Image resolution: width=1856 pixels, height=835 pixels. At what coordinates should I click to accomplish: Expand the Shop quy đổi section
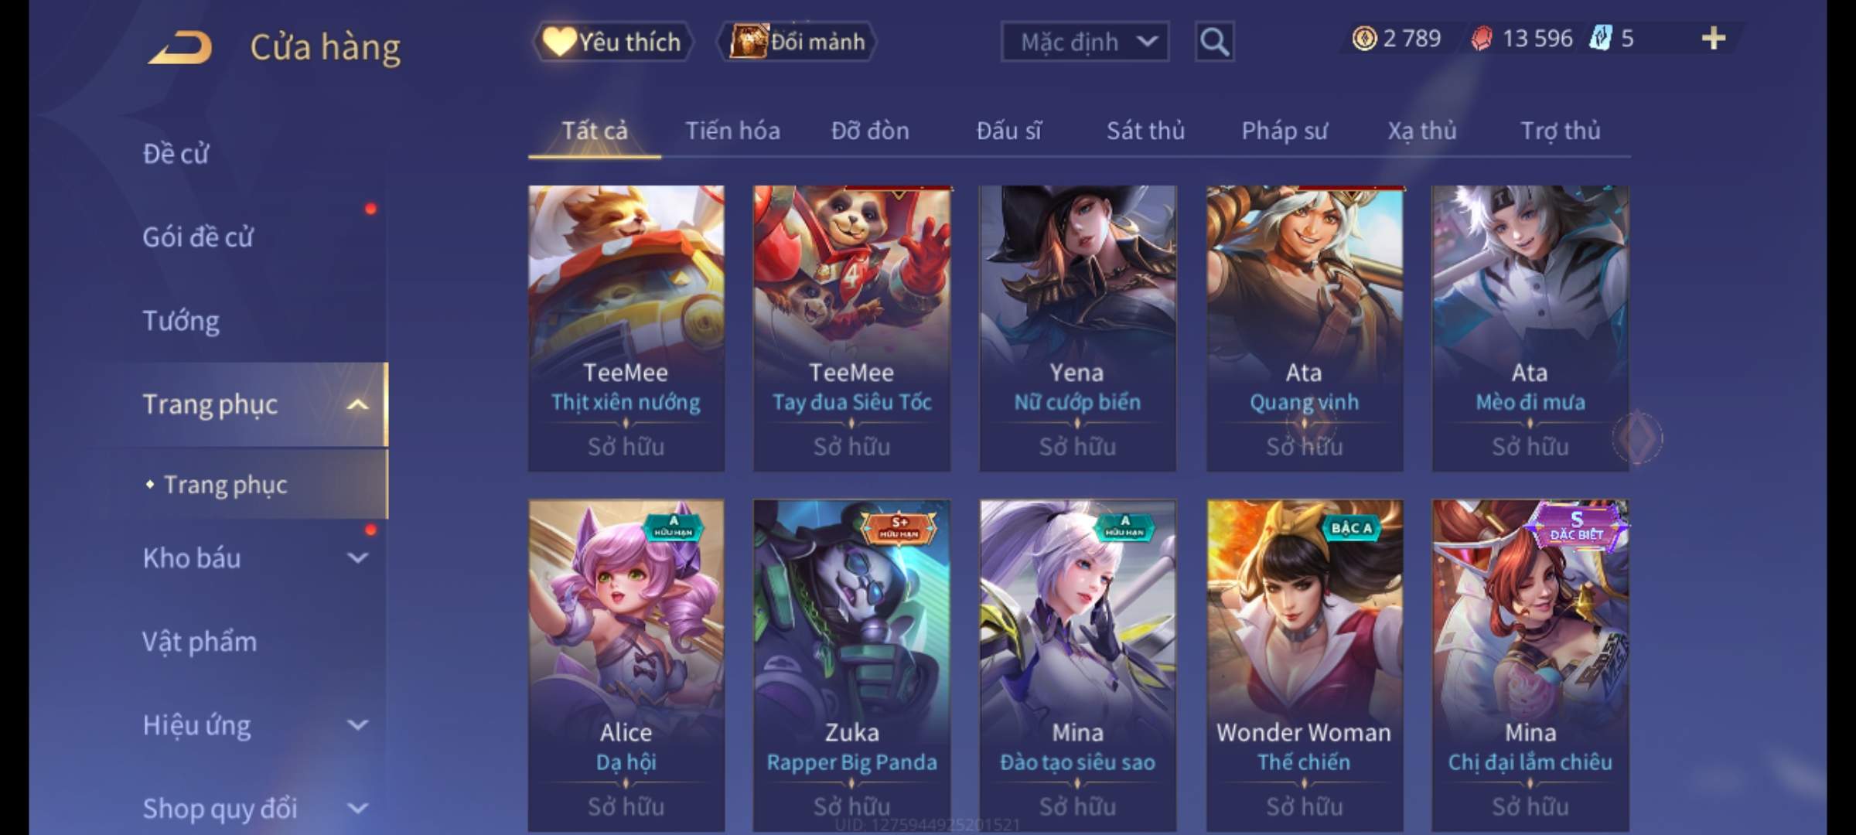357,809
